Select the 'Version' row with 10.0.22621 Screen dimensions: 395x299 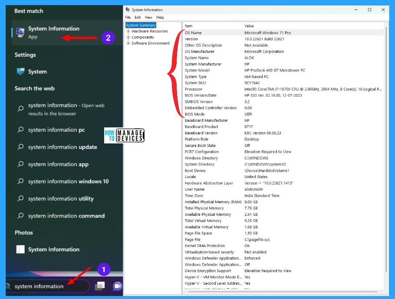(x=283, y=39)
